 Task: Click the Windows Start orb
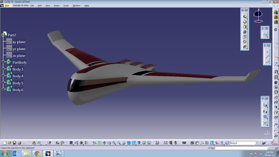[x=5, y=154]
